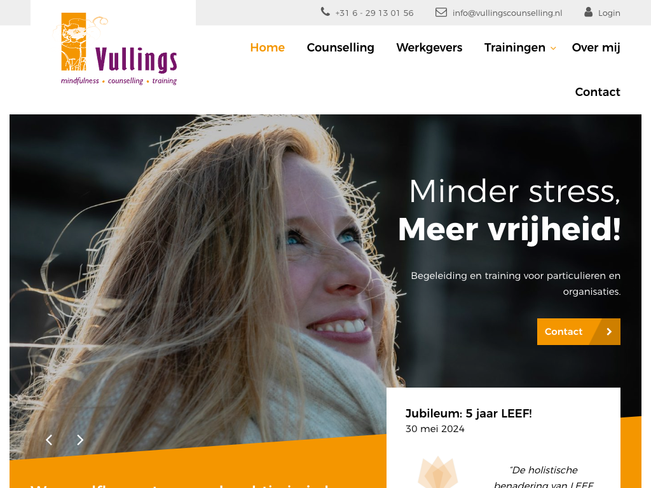Click the orange Contact button on the hero
This screenshot has height=488, width=651.
coord(579,332)
